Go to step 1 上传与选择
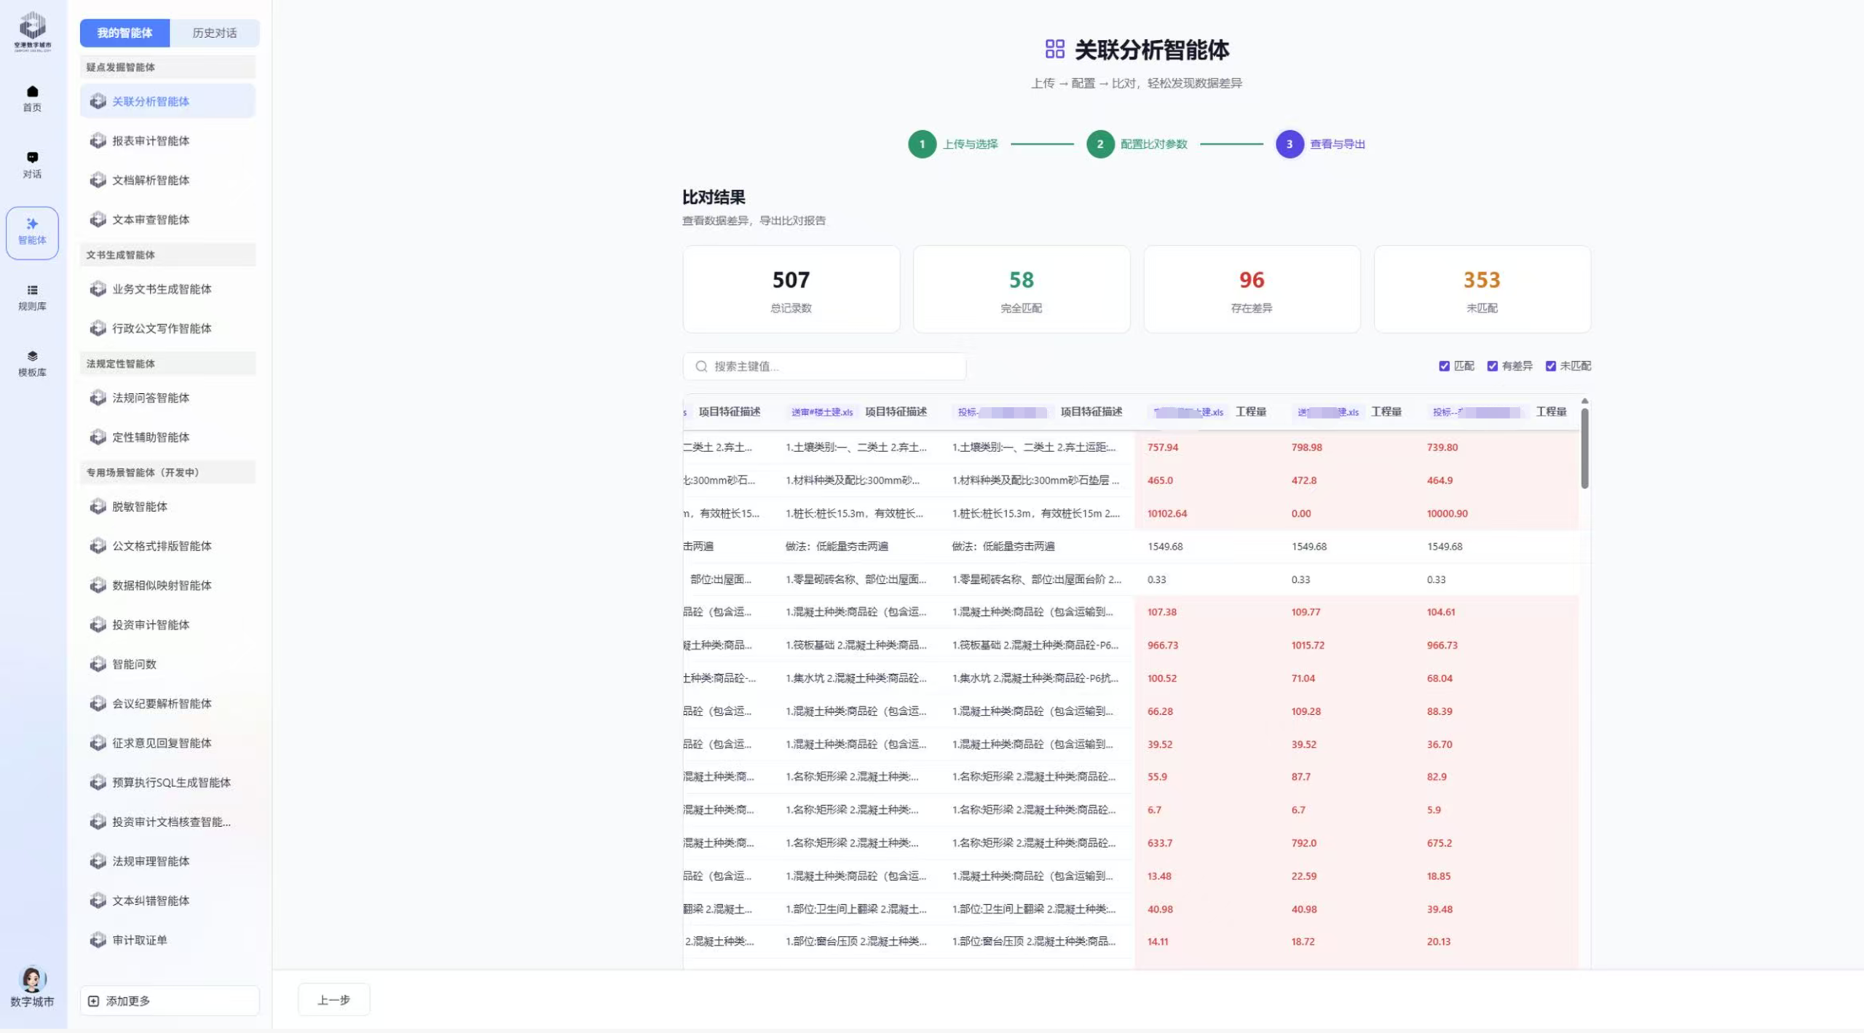This screenshot has width=1864, height=1033. [953, 144]
